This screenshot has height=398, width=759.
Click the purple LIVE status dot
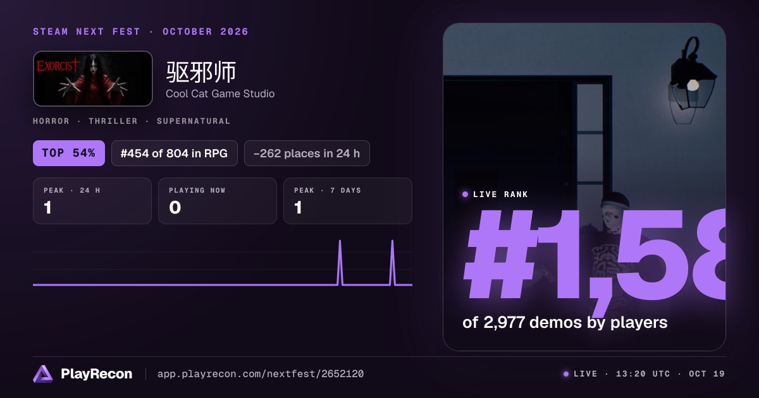pos(565,374)
